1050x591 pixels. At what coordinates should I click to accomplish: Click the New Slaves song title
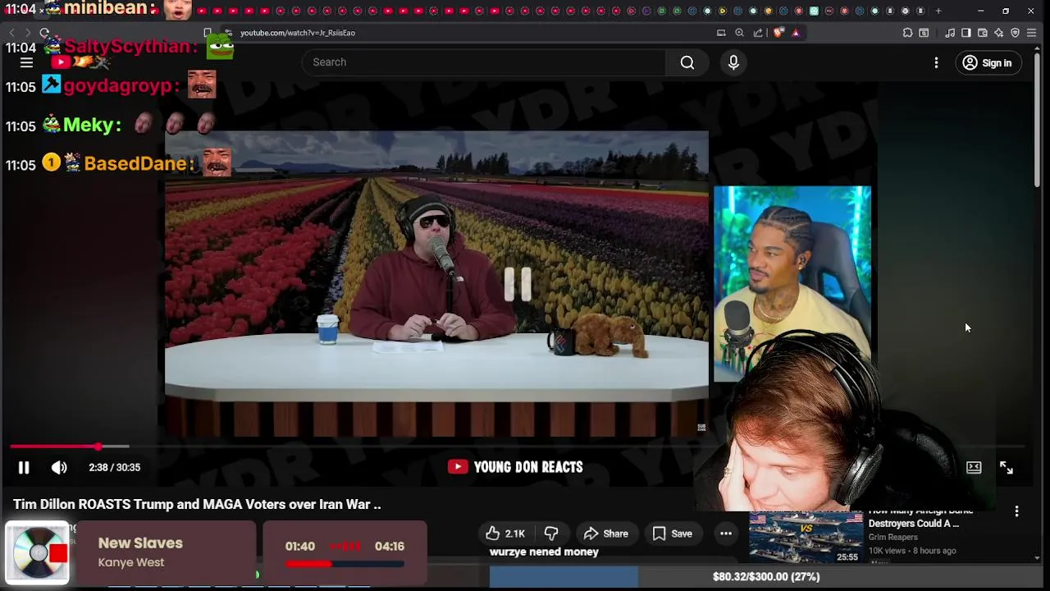click(140, 543)
